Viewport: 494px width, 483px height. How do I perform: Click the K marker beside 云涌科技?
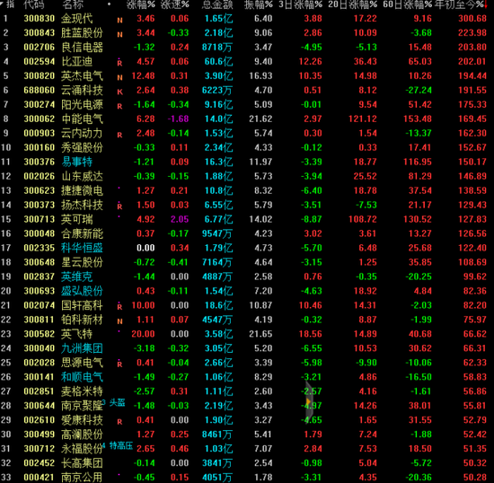pos(119,92)
